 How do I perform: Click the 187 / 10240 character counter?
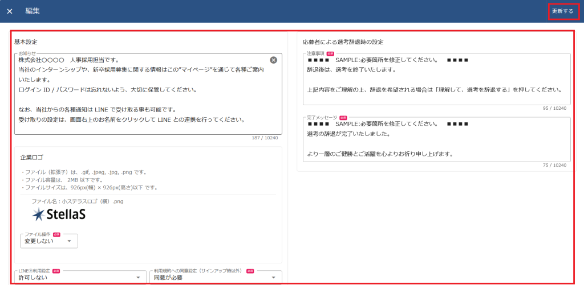tap(265, 138)
